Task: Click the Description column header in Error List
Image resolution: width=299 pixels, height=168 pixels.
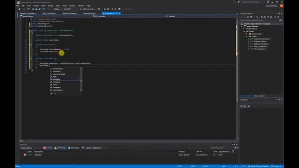Action: [x=38, y=152]
